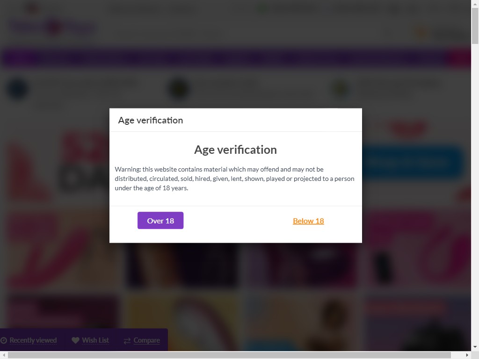Click the vertical scrollbar down arrow

(x=475, y=347)
